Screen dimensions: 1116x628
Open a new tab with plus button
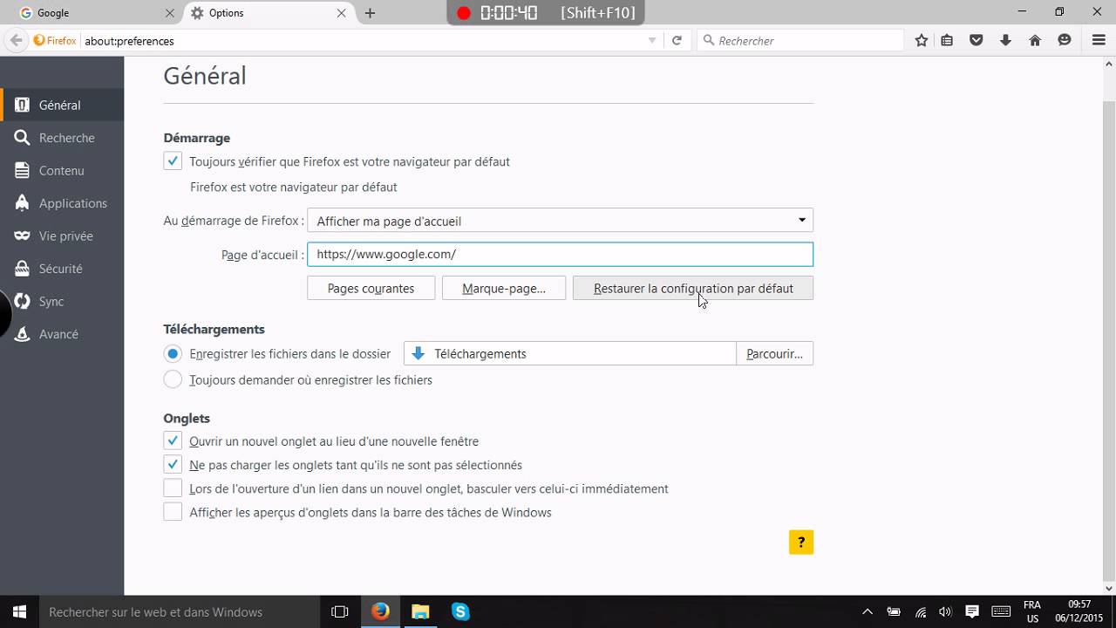370,13
